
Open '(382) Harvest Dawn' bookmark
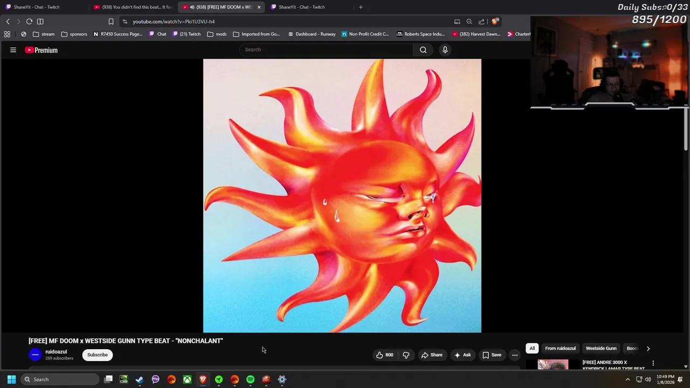pos(477,34)
